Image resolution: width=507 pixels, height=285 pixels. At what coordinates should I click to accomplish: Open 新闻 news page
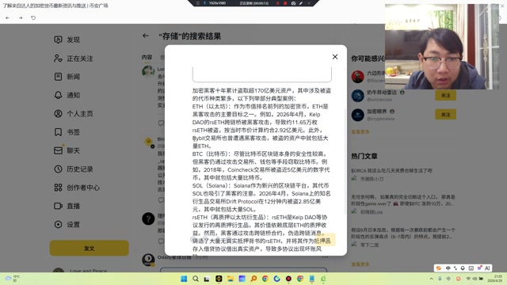pyautogui.click(x=67, y=77)
